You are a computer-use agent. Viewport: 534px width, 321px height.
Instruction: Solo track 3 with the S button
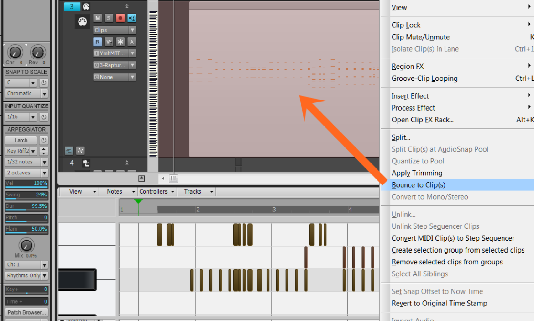(x=109, y=18)
